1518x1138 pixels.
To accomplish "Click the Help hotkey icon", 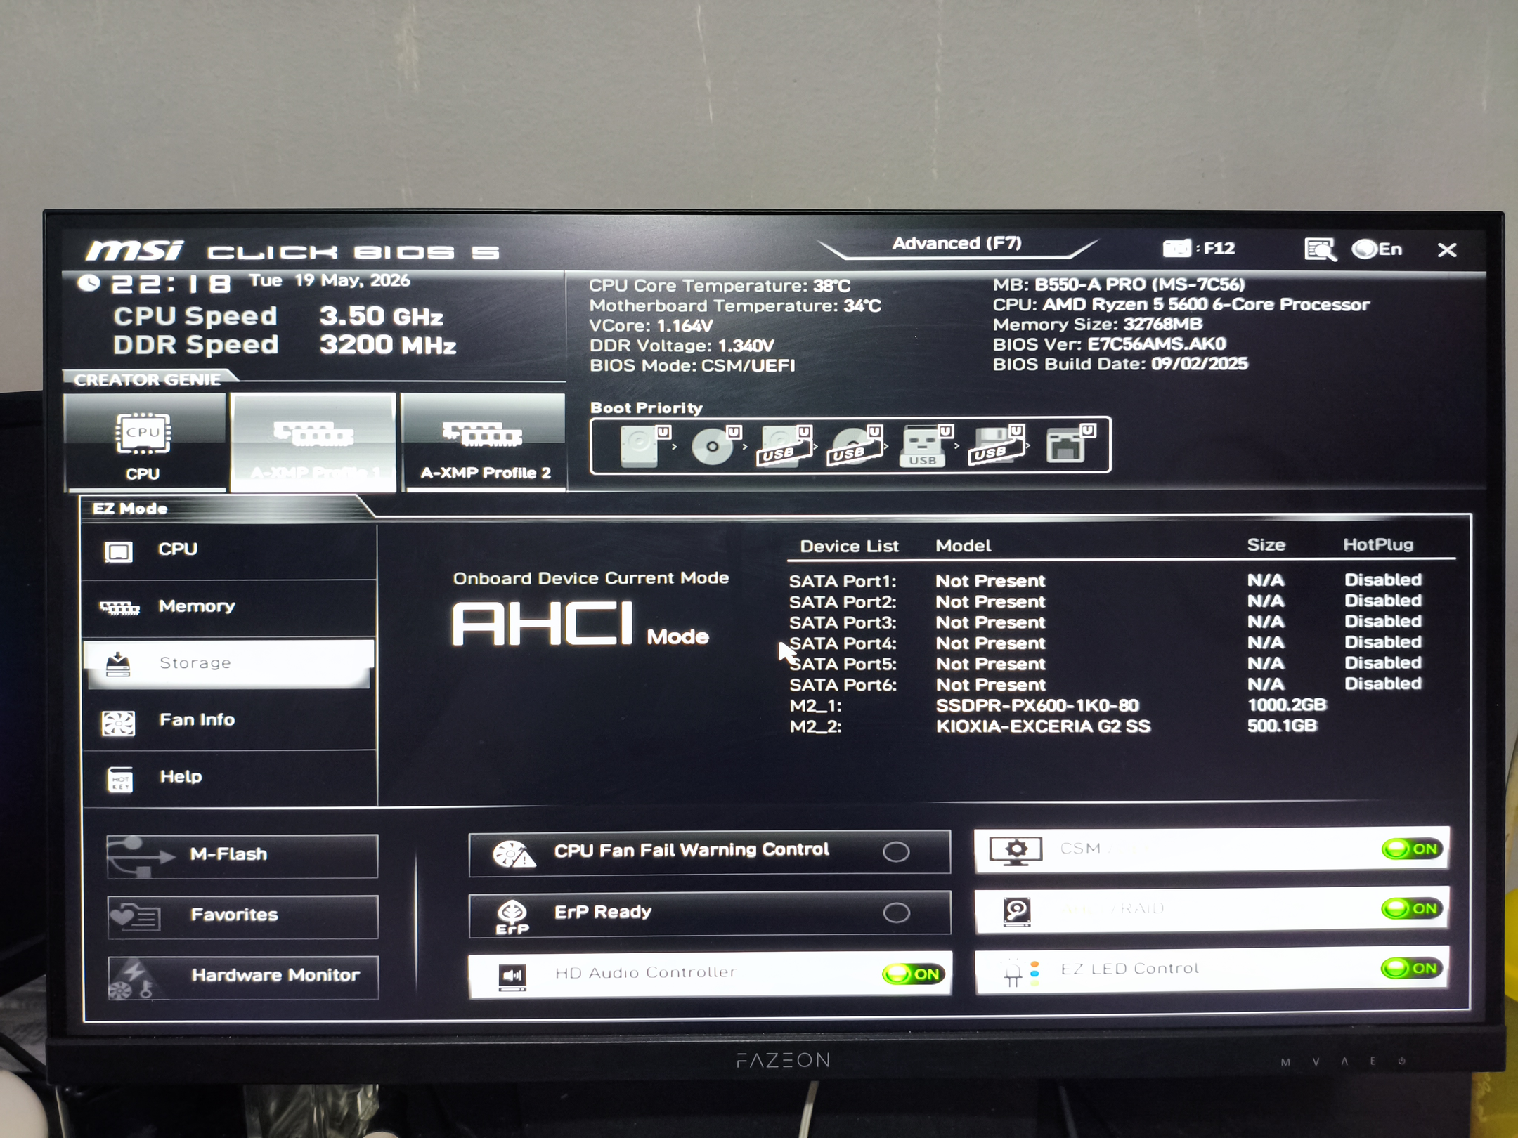I will [120, 779].
